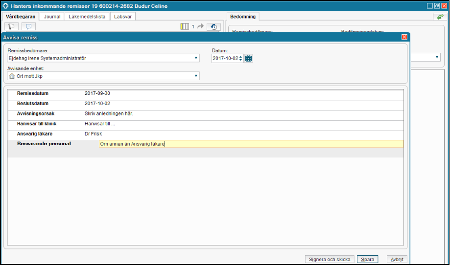Cancel with the Avbryt button

(397, 259)
